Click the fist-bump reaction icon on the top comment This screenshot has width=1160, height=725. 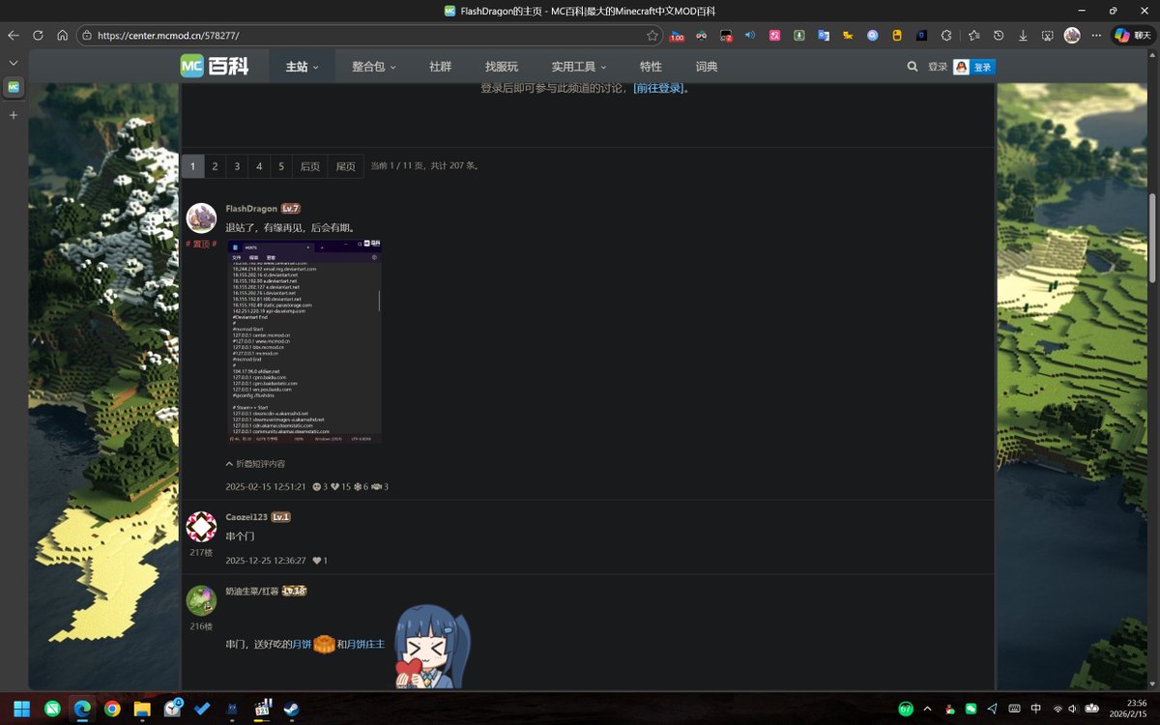[377, 486]
